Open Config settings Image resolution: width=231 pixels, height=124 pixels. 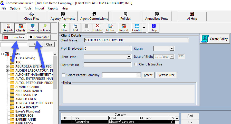point(137,28)
